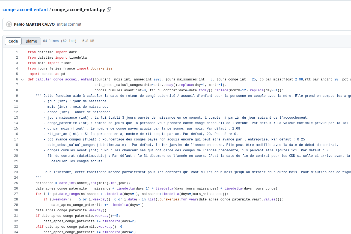Image resolution: width=351 pixels, height=234 pixels.
Task: Click docstring line about 'cp_par_mois (float)'
Action: pos(143,128)
